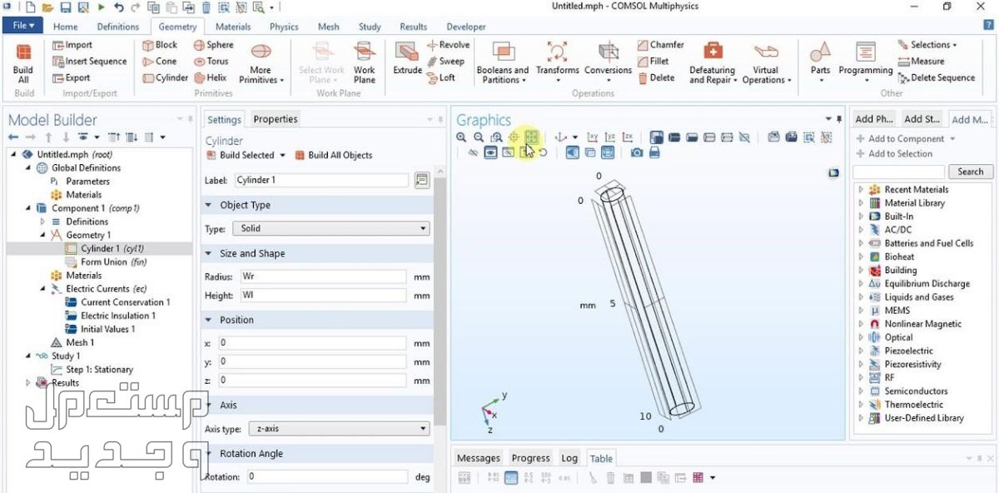Add a Helix primitive
The height and width of the screenshot is (493, 999).
211,78
